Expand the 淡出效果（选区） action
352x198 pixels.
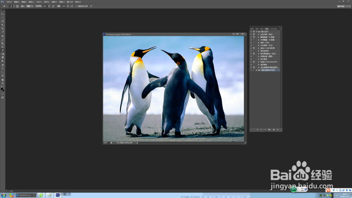[259, 34]
